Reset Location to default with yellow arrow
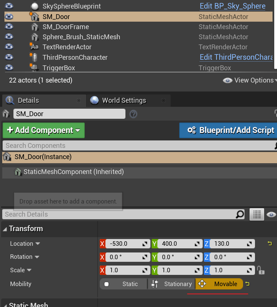277x307 pixels. (x=270, y=244)
